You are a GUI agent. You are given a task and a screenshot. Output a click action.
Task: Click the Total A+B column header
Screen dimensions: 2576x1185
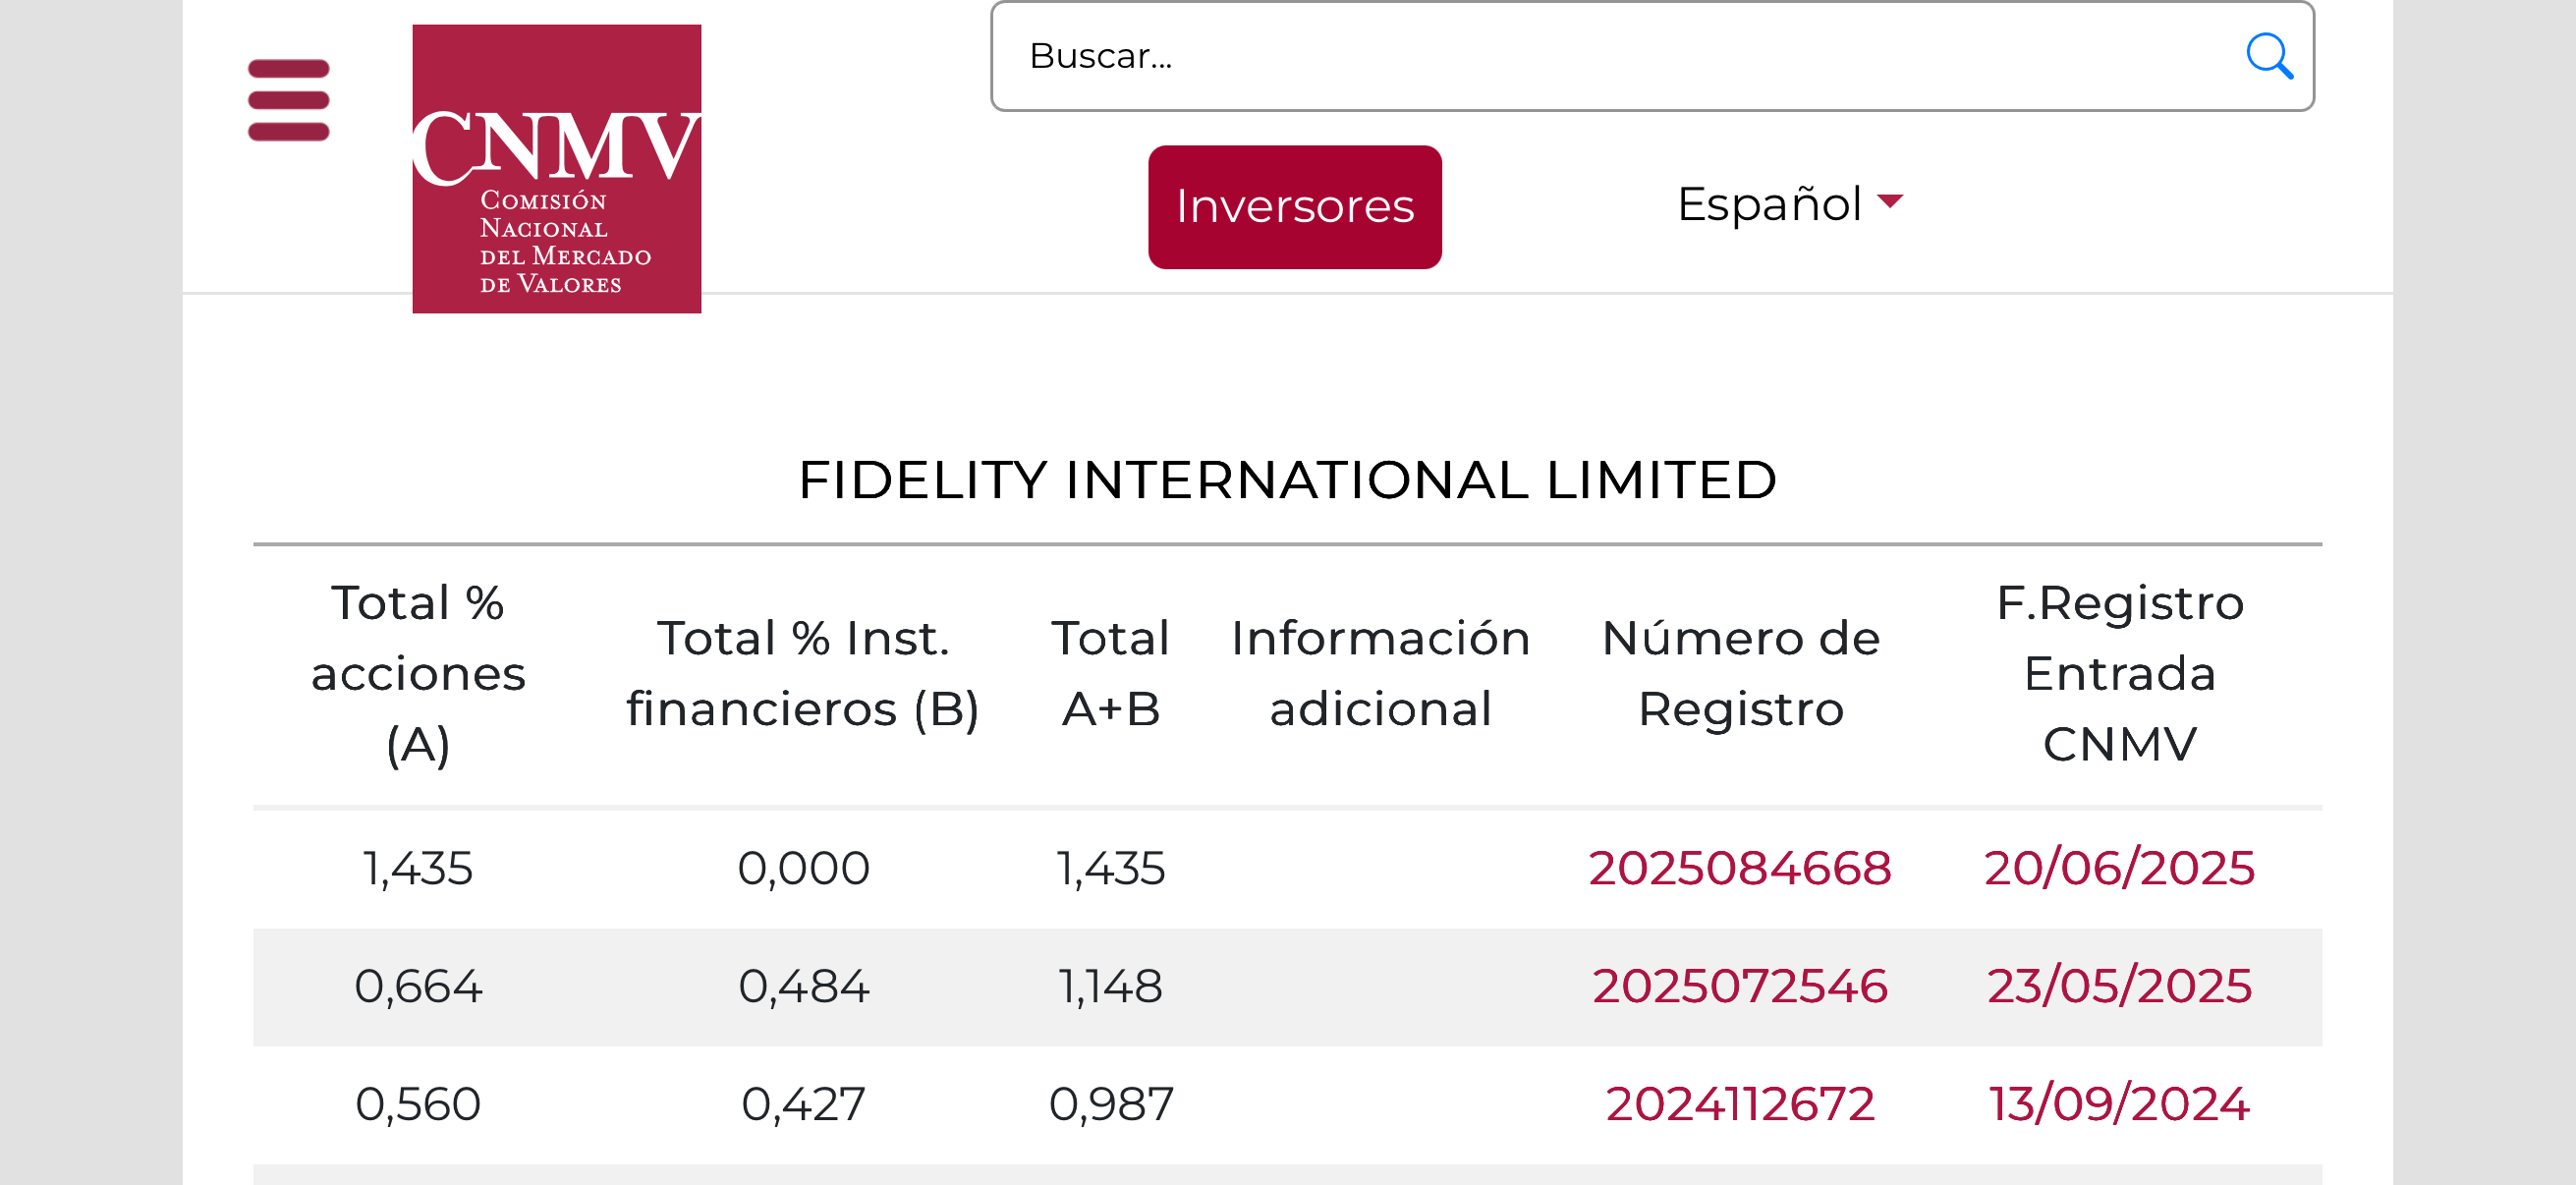1110,674
